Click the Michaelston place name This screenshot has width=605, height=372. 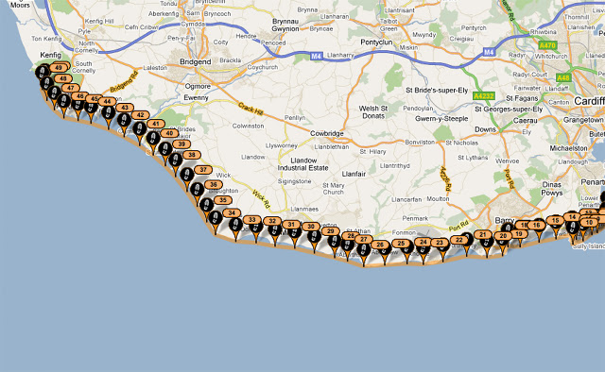coord(568,148)
